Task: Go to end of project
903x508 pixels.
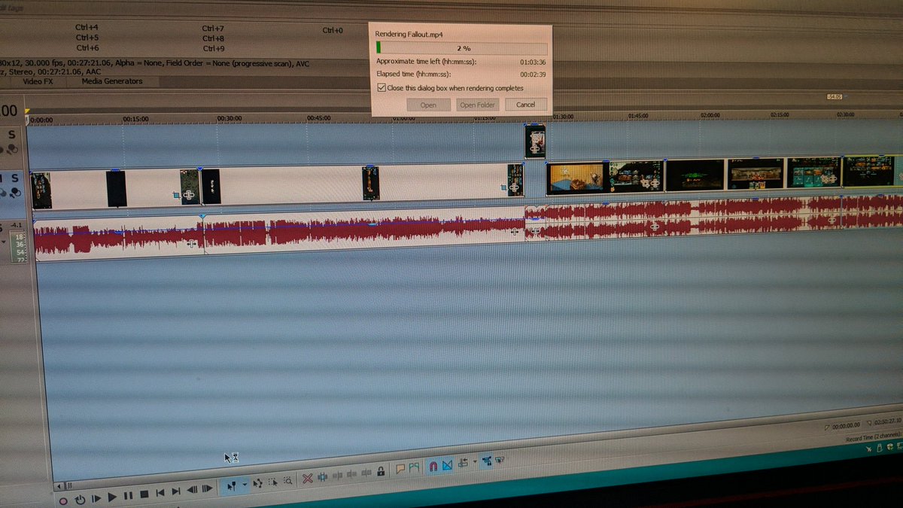Action: tap(176, 491)
